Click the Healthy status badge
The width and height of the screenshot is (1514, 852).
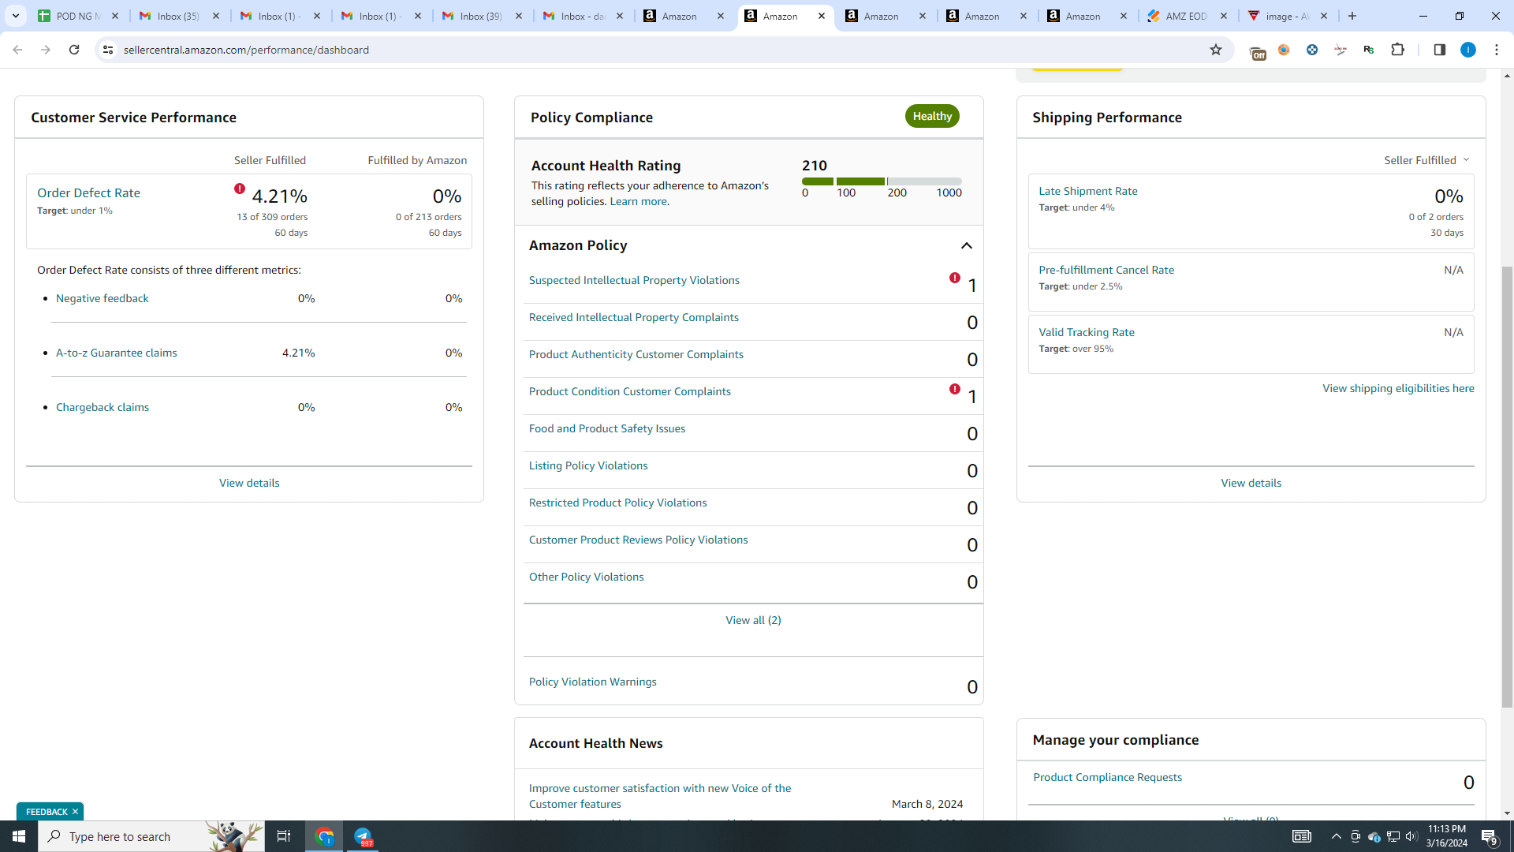click(932, 116)
